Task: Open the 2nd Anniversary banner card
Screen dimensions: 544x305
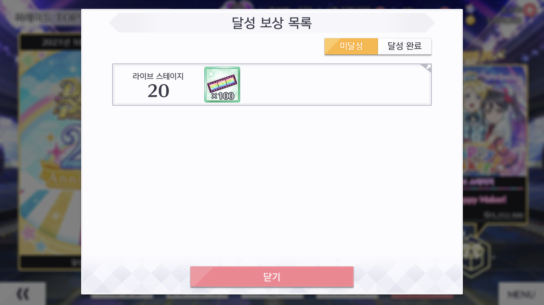Action: [50, 151]
